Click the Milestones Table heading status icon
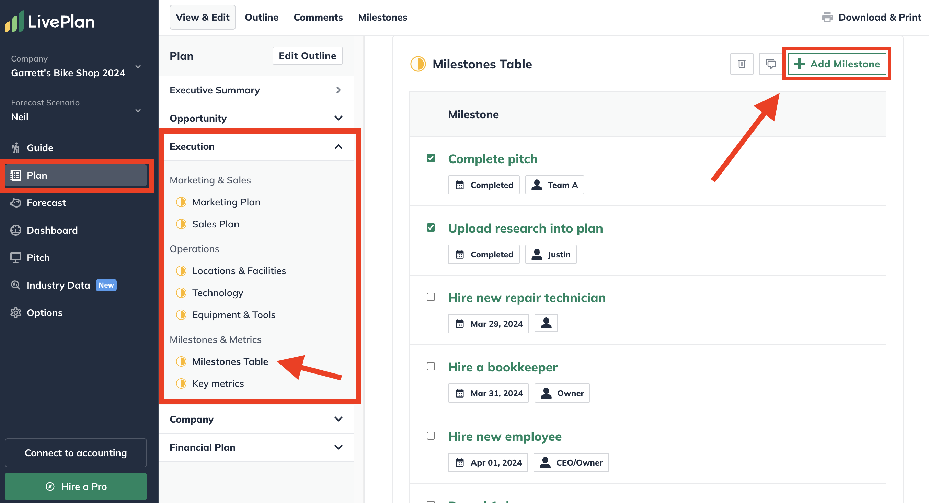 point(418,64)
